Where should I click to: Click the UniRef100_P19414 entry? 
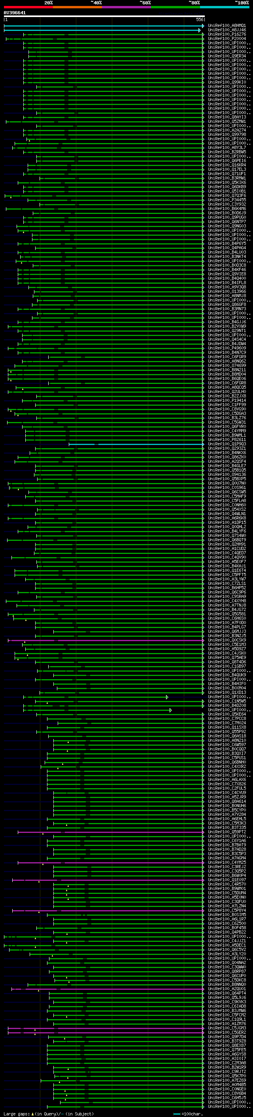tap(227, 401)
